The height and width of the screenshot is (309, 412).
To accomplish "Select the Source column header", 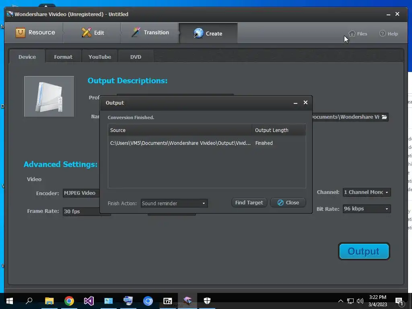I will [180, 130].
